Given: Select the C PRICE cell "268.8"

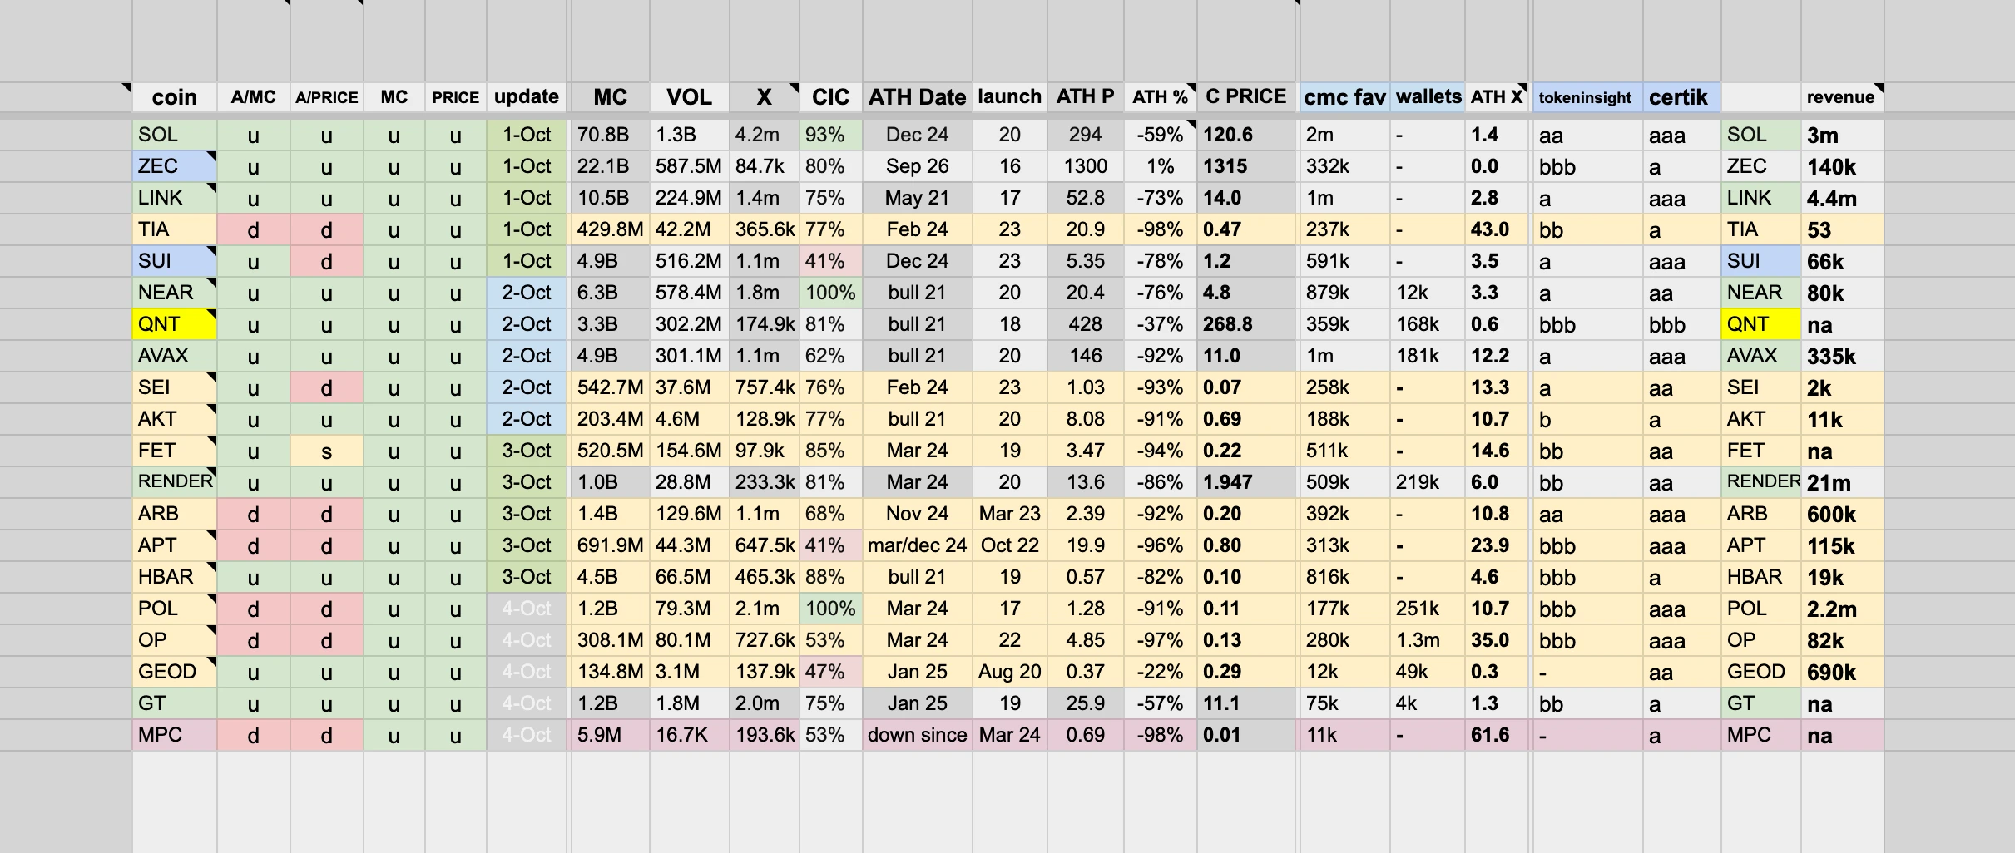Looking at the screenshot, I should tap(1246, 324).
